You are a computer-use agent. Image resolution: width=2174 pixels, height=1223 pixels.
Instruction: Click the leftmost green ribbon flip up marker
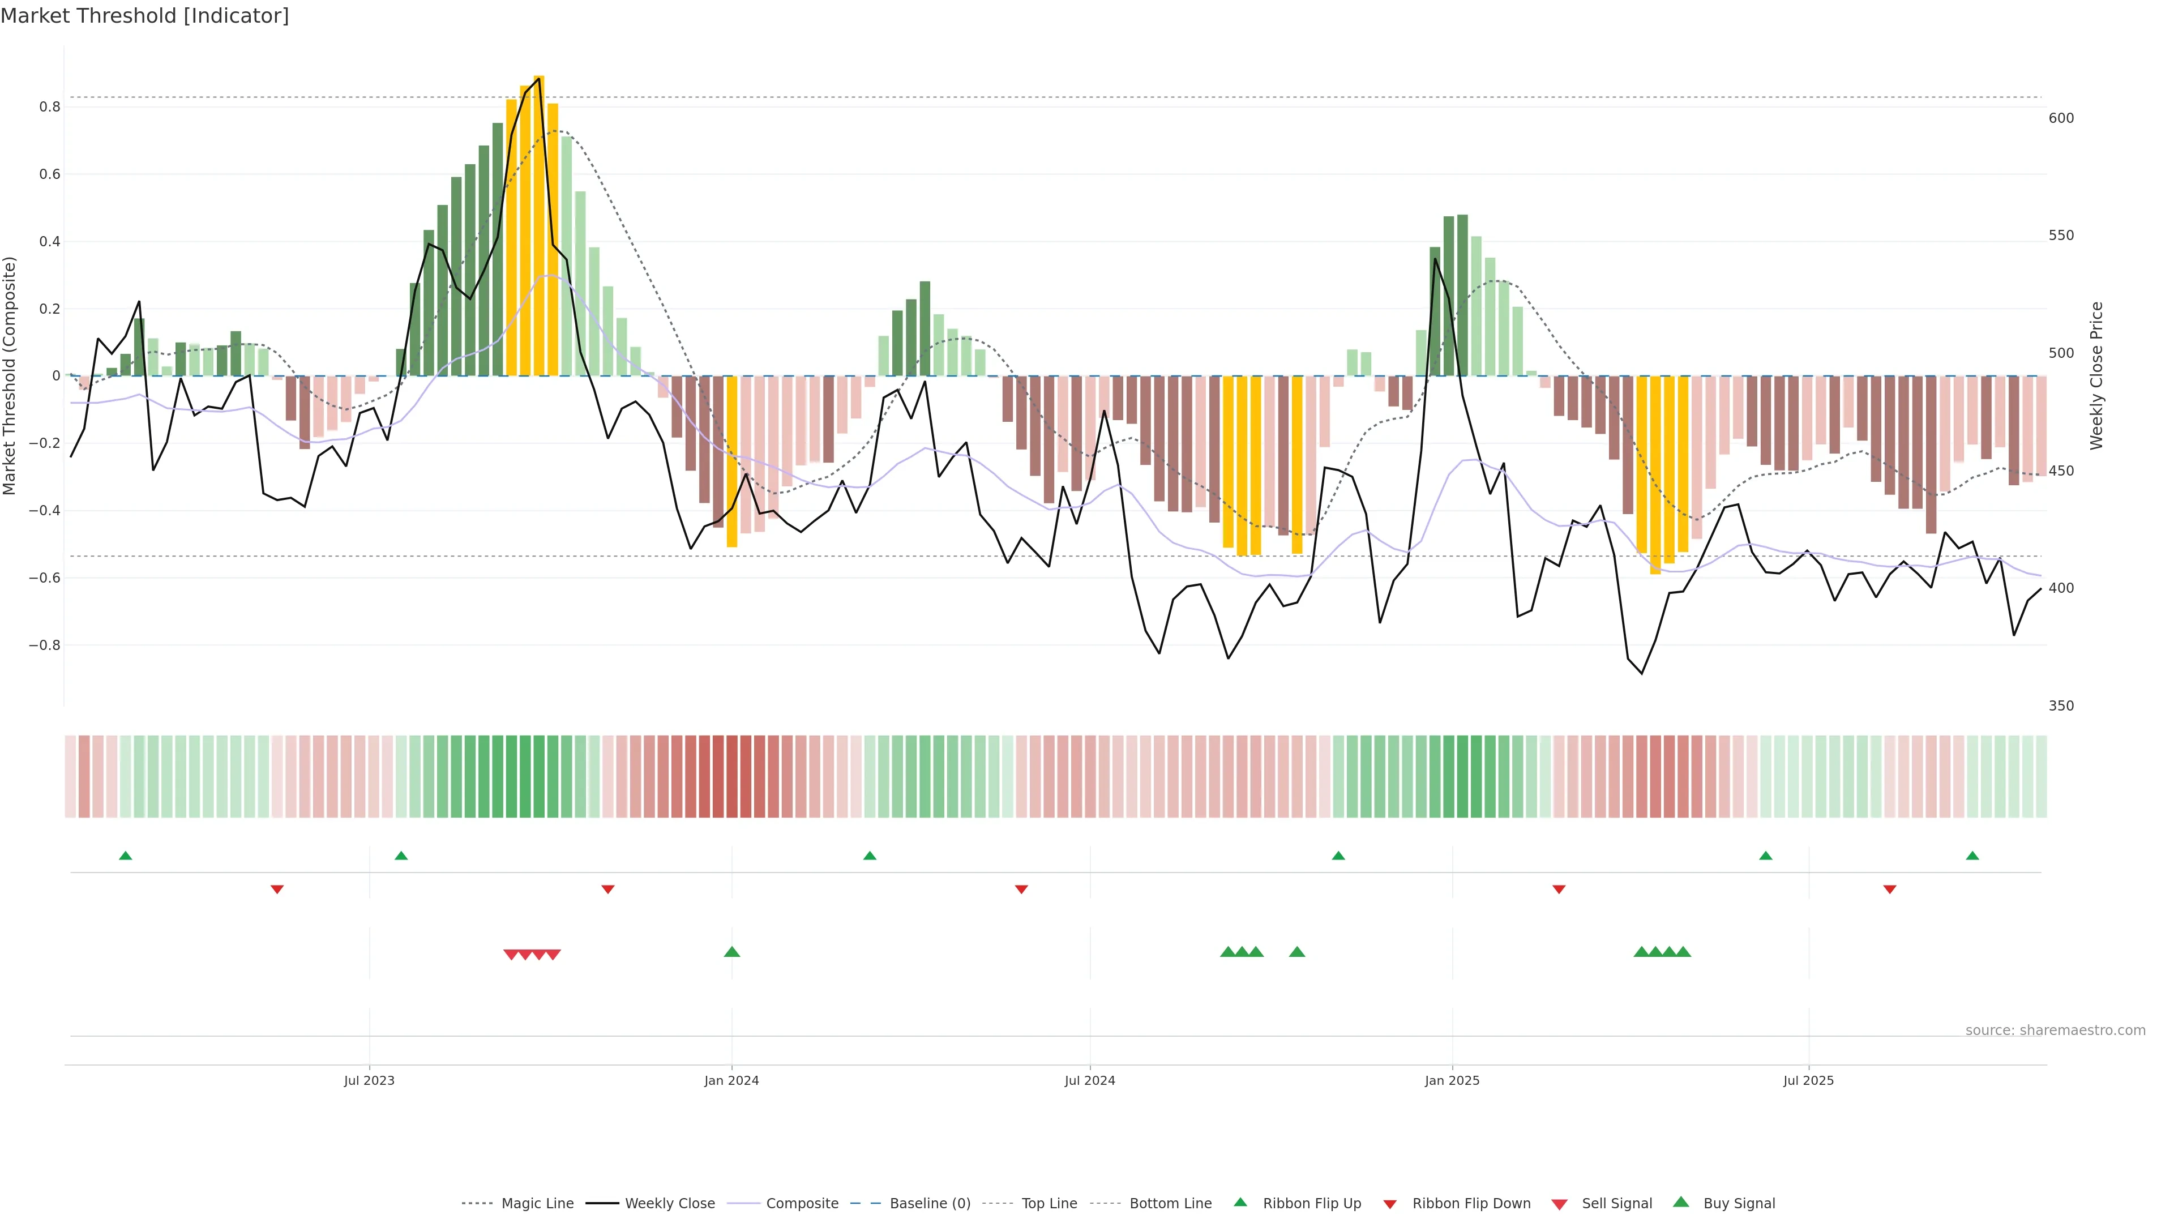[126, 856]
